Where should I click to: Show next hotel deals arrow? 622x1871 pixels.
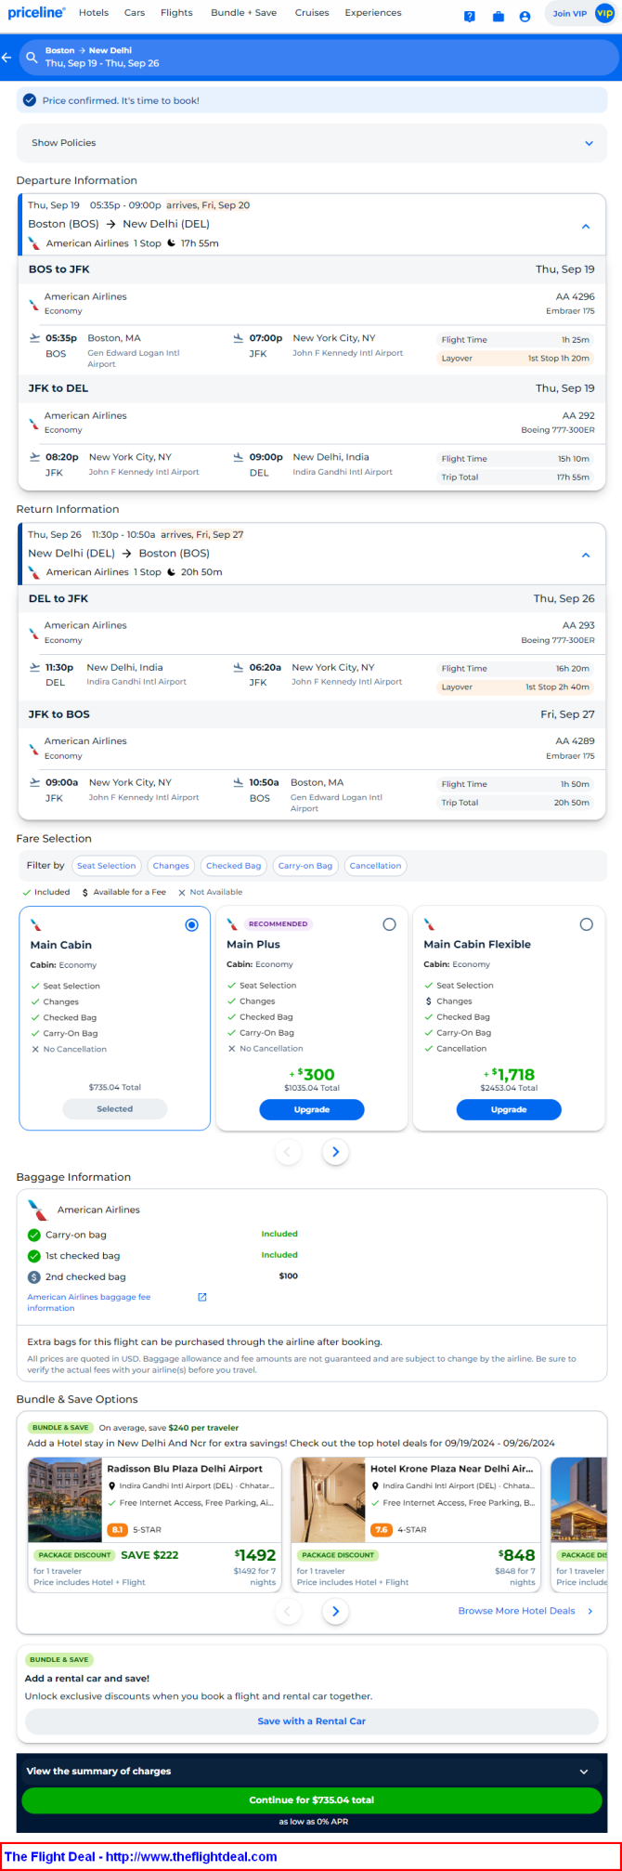click(x=335, y=1611)
